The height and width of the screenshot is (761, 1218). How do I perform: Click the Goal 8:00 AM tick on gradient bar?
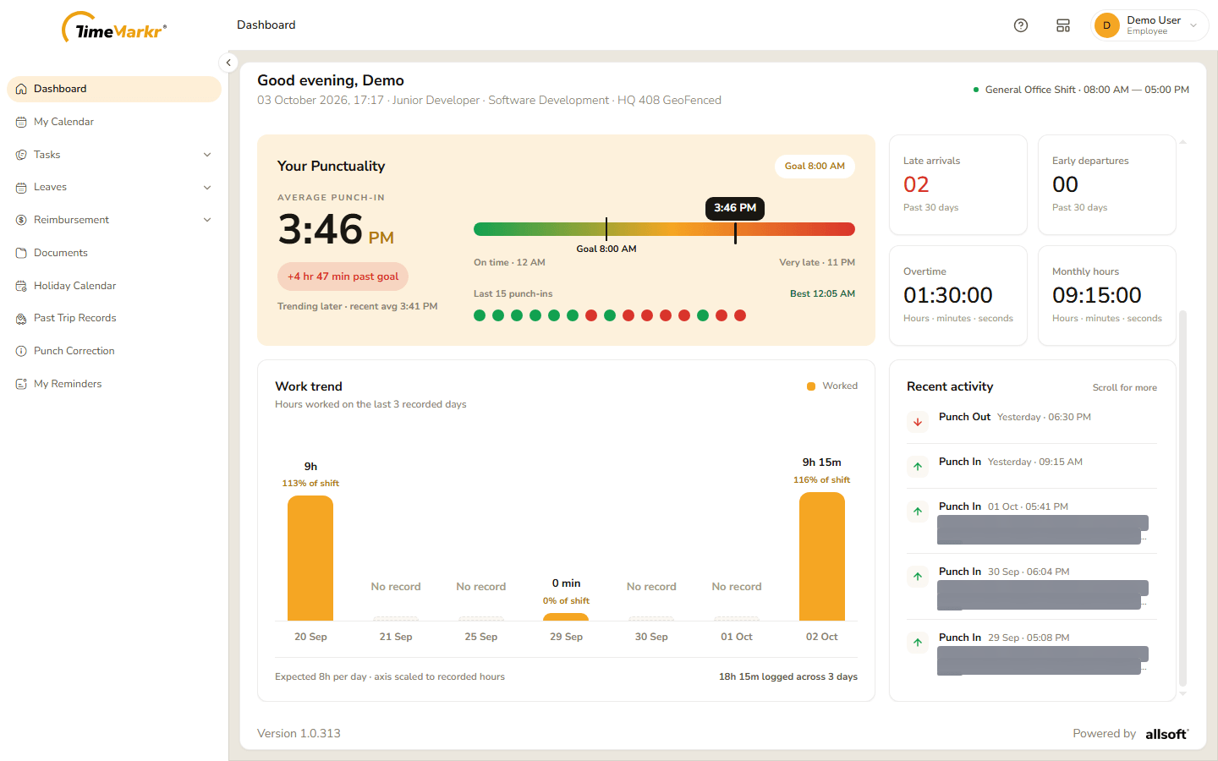[x=606, y=229]
